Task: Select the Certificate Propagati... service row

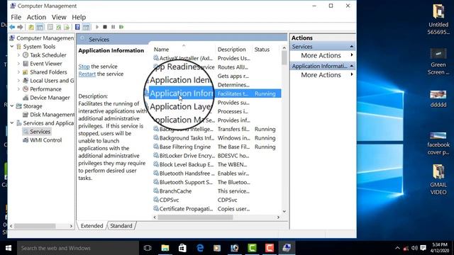Action: point(216,209)
